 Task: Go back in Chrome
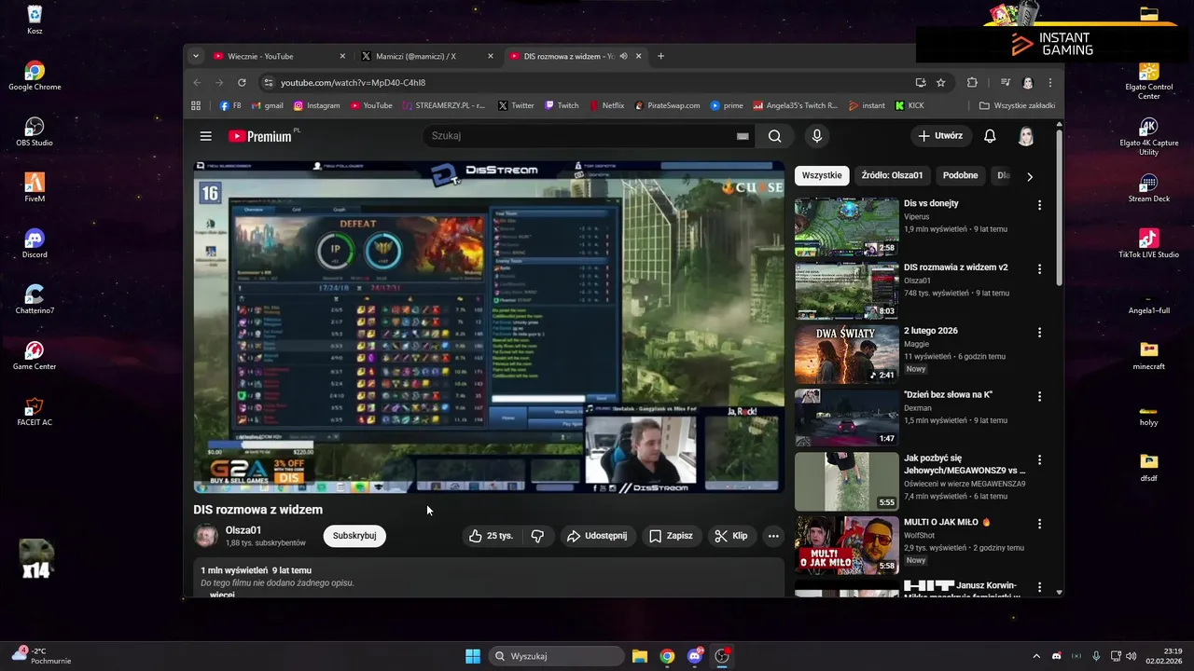click(x=197, y=82)
